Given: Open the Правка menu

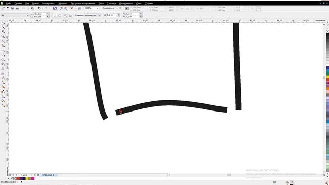Looking at the screenshot, I should [18, 3].
